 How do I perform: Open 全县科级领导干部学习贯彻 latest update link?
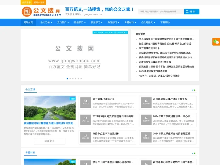pyautogui.click(x=167, y=39)
